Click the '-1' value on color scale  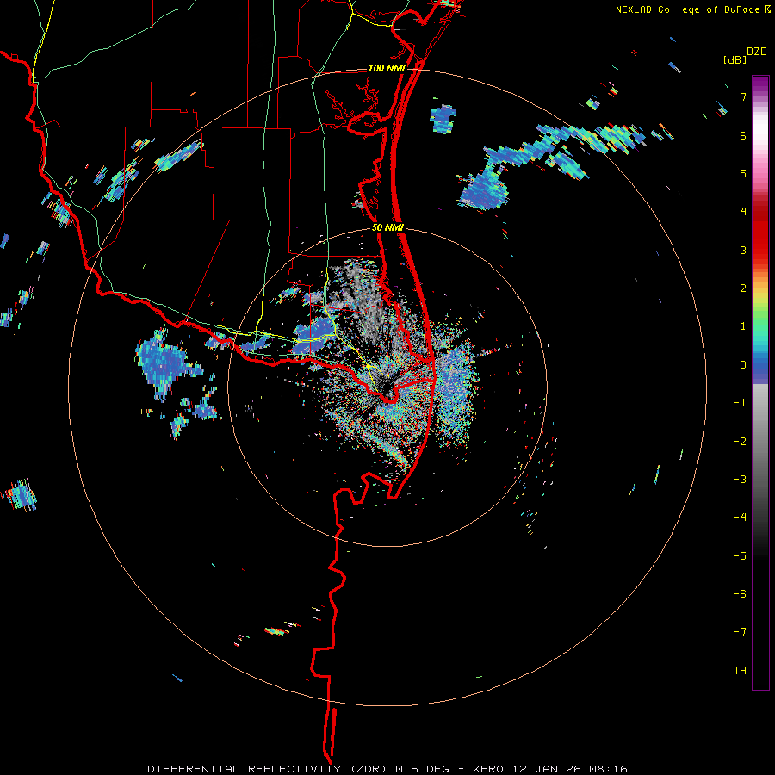point(740,403)
